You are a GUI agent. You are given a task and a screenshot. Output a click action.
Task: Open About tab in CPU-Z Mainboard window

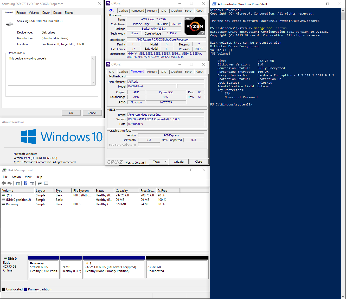[x=200, y=72]
